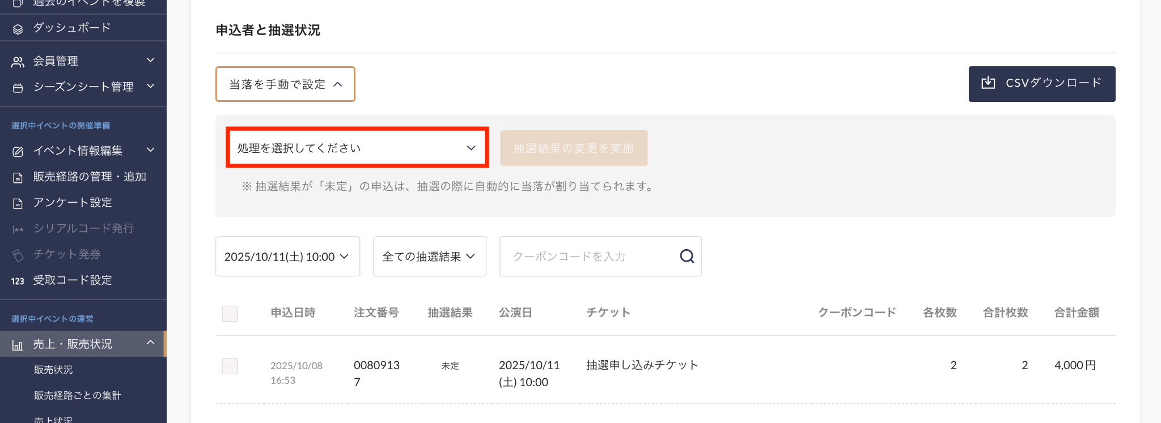Open 販売状況 in the sidebar submenu
Image resolution: width=1161 pixels, height=423 pixels.
point(53,370)
